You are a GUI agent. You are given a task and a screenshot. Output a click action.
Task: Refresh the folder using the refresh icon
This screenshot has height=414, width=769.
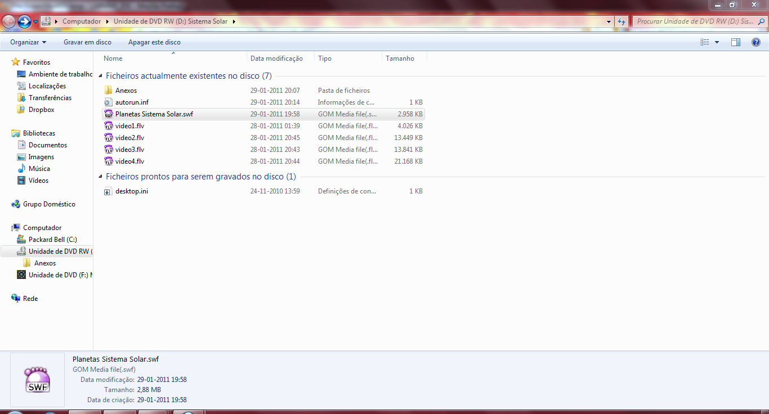[621, 20]
